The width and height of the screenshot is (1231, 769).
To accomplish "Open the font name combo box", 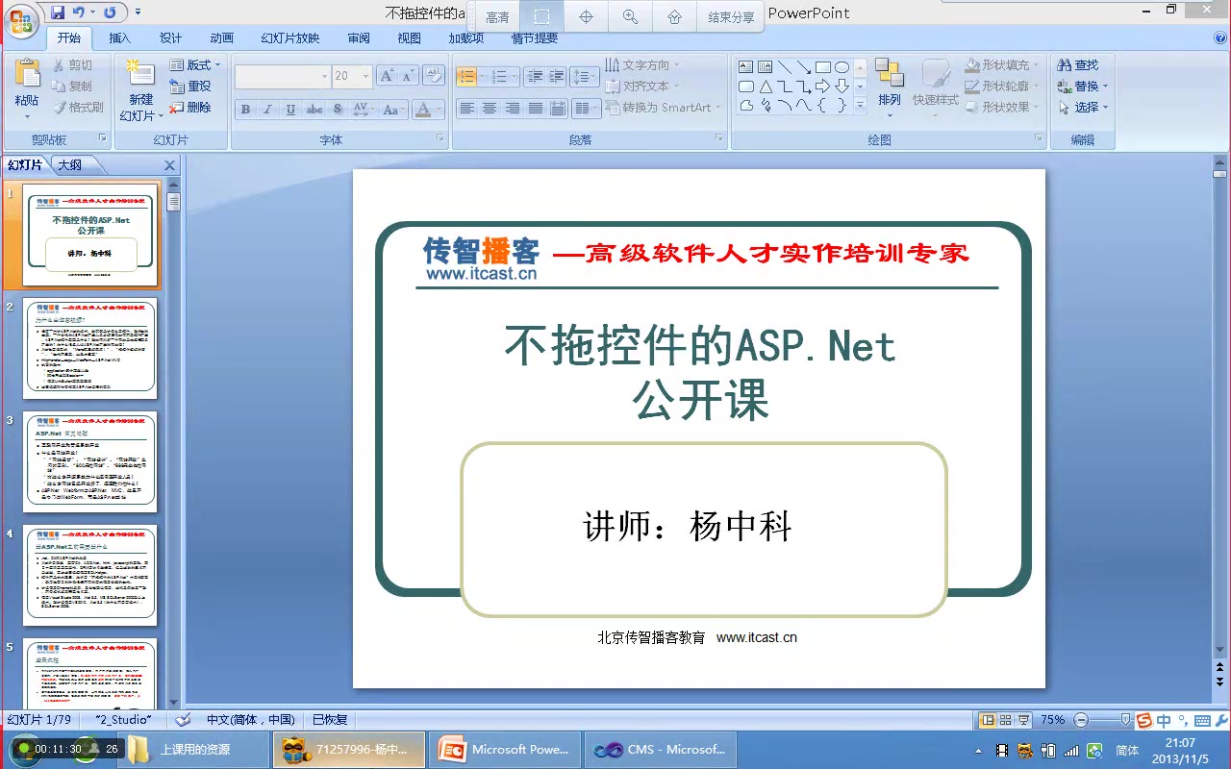I will [283, 76].
